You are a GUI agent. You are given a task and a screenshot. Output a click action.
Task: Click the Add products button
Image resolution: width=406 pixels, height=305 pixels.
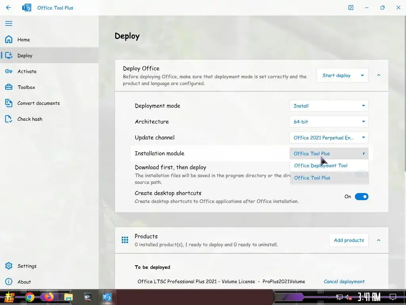[349, 240]
